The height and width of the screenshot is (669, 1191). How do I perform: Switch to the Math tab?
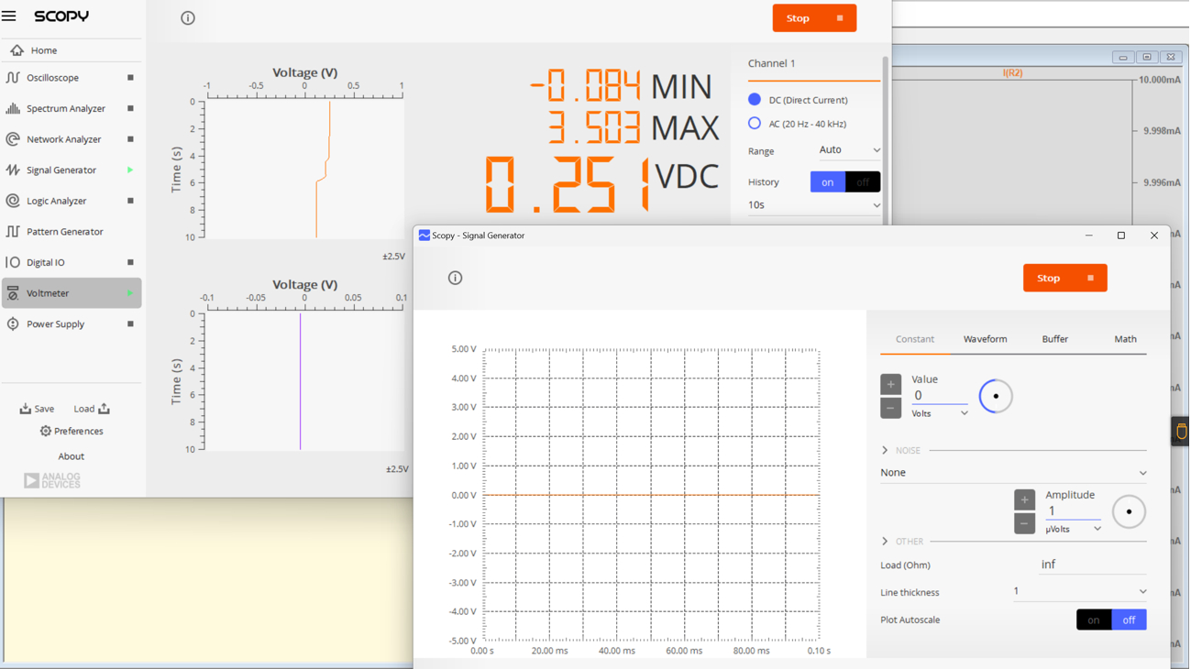[1125, 339]
